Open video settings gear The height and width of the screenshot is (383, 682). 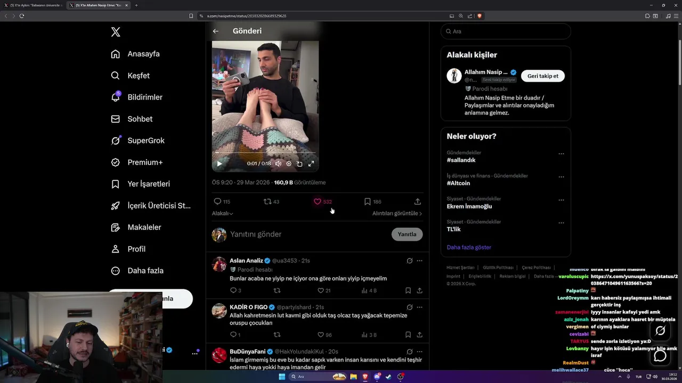point(289,164)
